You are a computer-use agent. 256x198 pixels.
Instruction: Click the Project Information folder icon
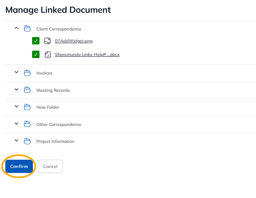pyautogui.click(x=28, y=141)
